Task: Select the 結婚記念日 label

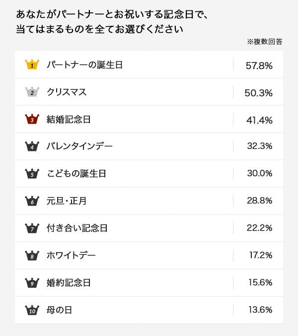Action: tap(69, 120)
